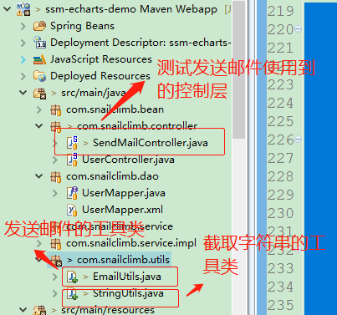
Task: Select UserController.java file
Action: click(x=128, y=160)
